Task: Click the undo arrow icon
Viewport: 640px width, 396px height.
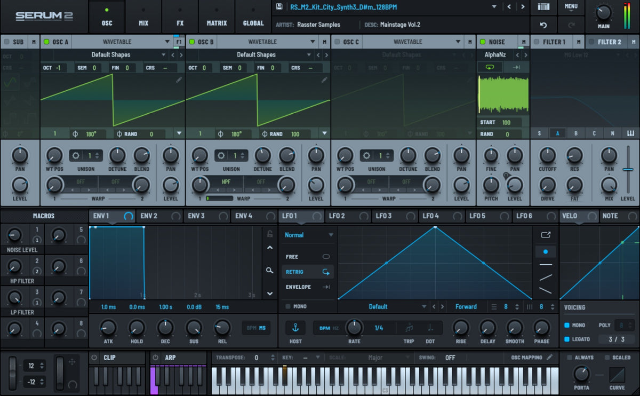Action: point(543,25)
